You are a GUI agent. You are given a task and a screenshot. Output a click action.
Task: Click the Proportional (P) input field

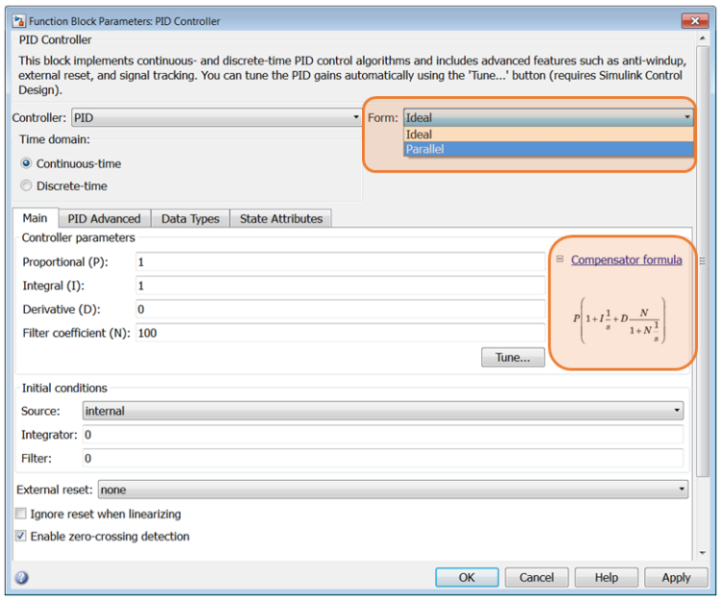[340, 262]
